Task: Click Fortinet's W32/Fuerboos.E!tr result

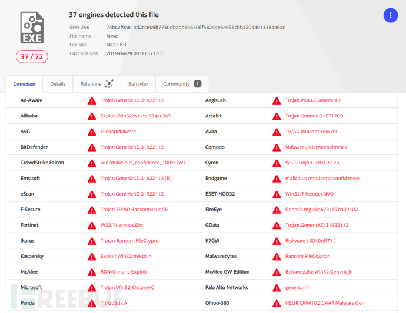Action: tap(122, 225)
